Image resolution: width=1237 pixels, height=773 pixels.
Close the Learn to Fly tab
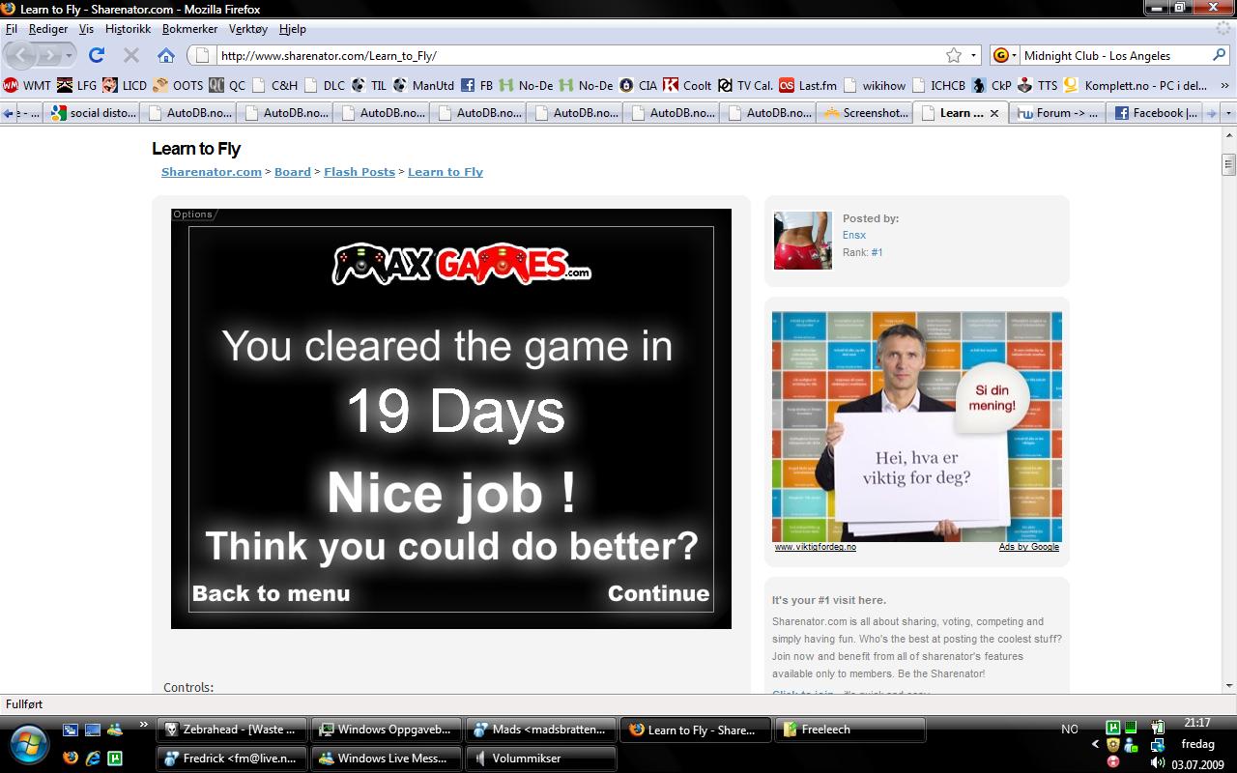coord(994,113)
